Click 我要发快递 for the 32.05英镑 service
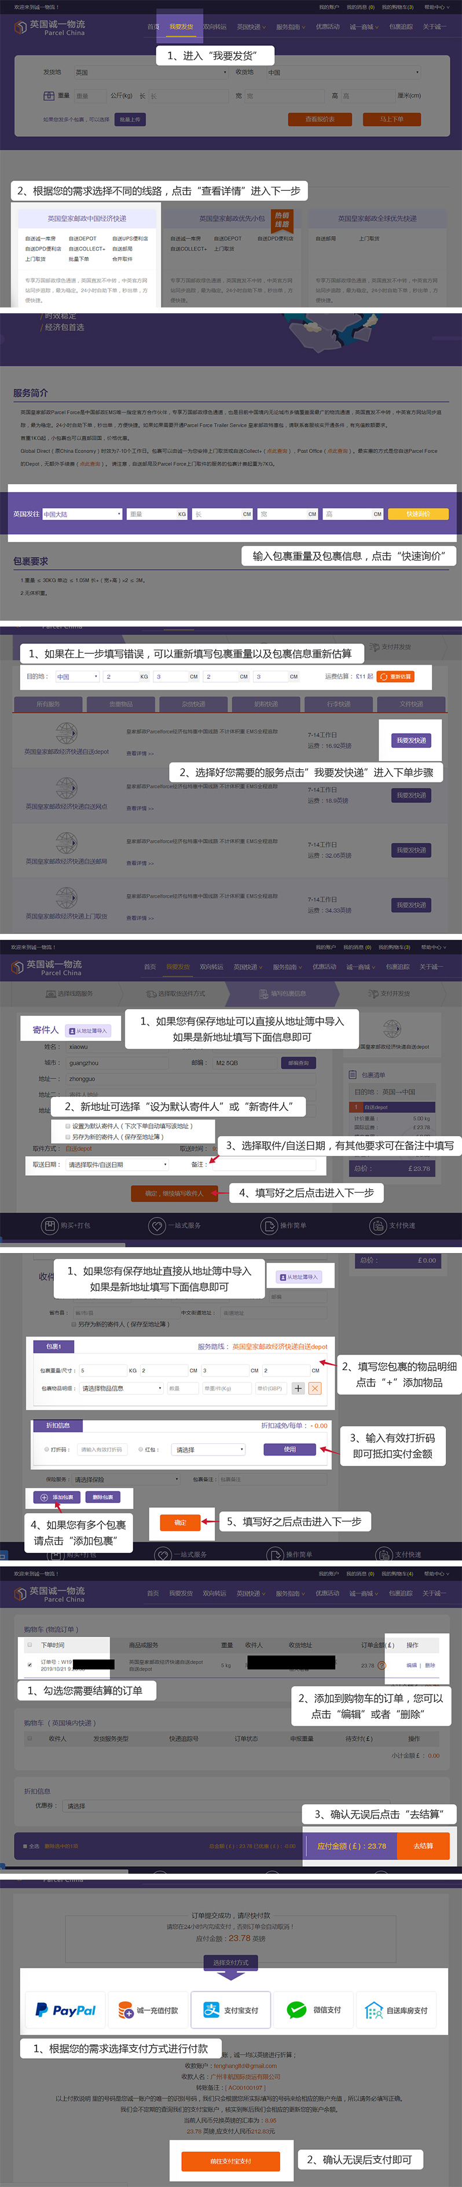The width and height of the screenshot is (462, 2187). click(x=412, y=850)
